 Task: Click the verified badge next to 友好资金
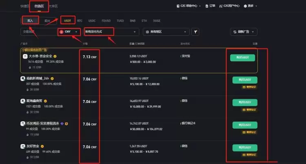click(x=42, y=146)
